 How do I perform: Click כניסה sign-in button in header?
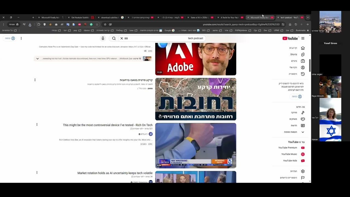(x=10, y=38)
